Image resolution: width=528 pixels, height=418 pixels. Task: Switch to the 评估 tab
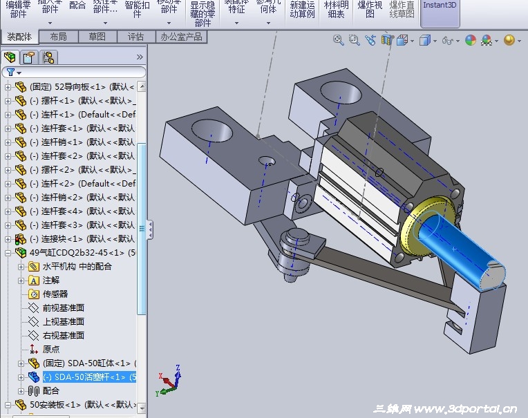tap(135, 37)
